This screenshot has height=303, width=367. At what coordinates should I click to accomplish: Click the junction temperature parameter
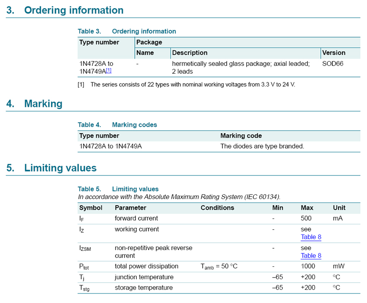click(144, 277)
